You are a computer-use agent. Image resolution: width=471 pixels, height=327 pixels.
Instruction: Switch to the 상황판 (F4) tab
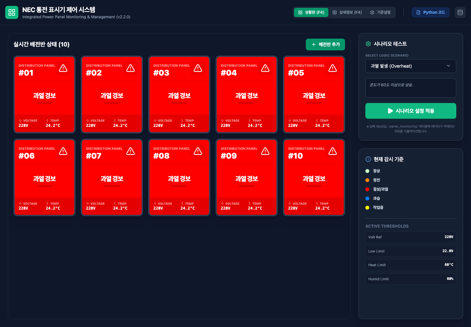[311, 12]
